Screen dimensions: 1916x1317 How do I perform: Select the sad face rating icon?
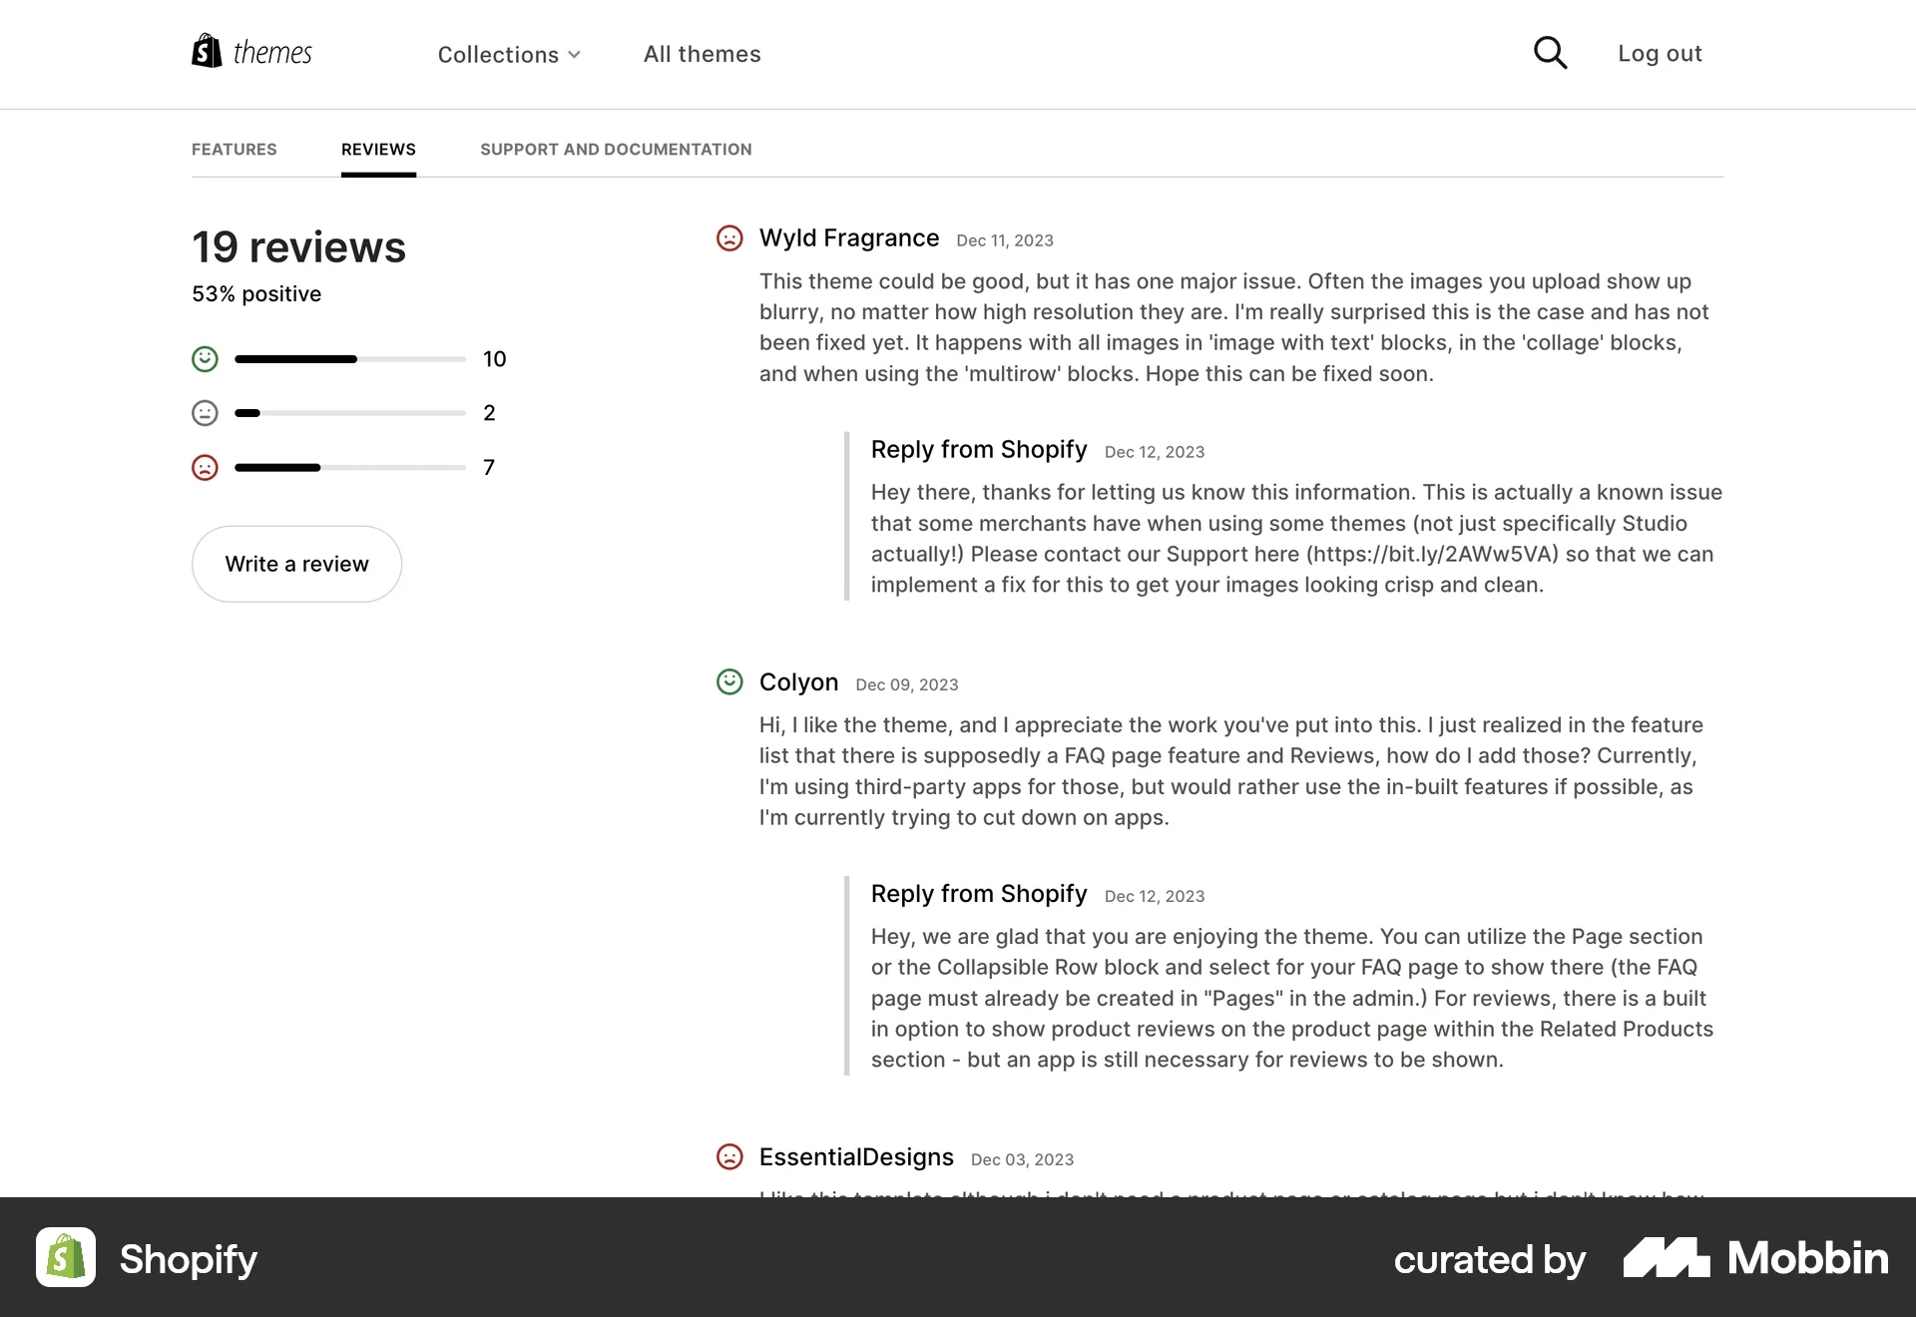point(205,466)
